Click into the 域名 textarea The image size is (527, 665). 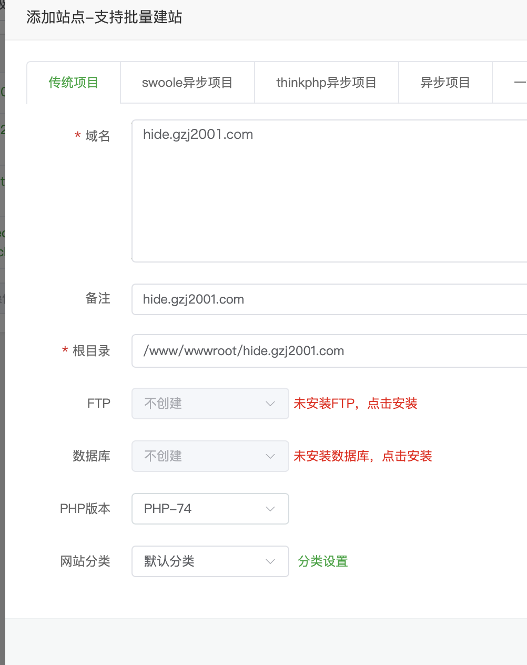point(329,191)
